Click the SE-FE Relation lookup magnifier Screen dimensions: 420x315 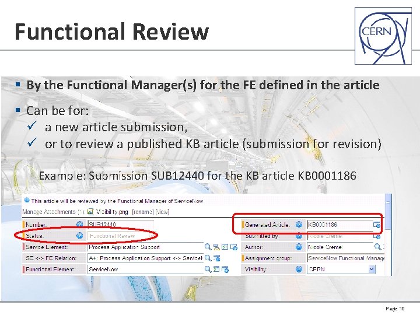click(x=208, y=258)
